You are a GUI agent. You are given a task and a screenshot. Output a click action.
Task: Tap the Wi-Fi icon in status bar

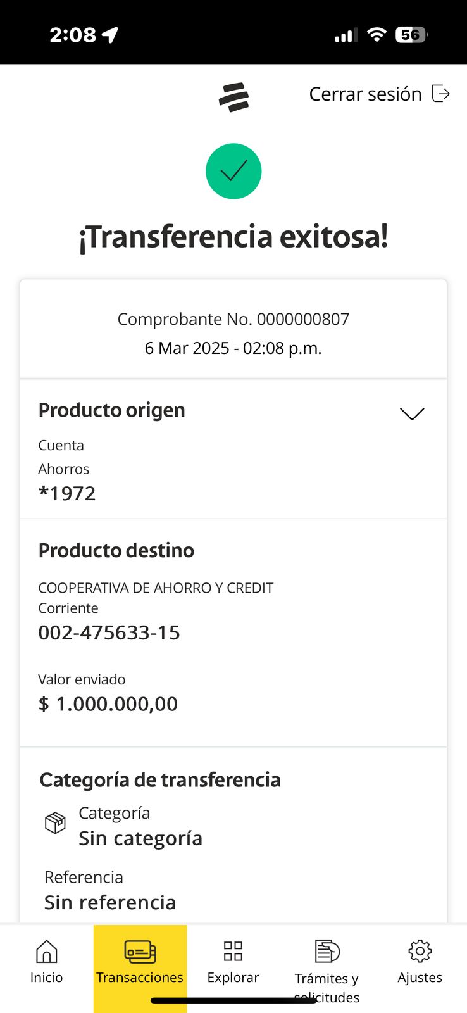point(377,35)
